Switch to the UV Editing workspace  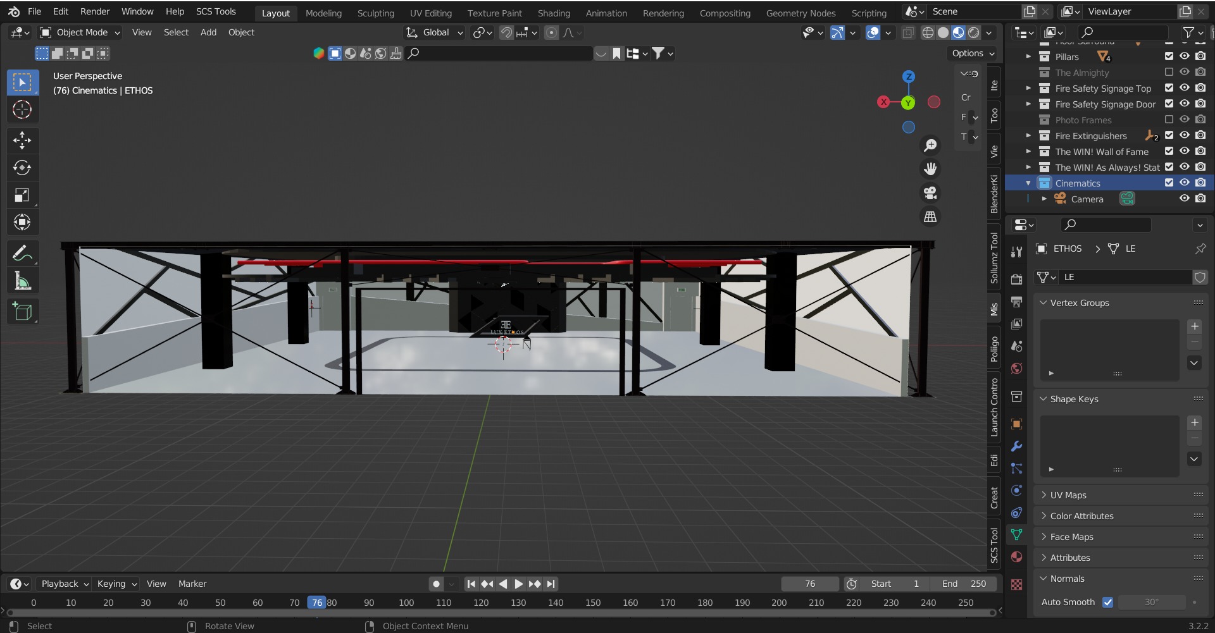(x=431, y=13)
